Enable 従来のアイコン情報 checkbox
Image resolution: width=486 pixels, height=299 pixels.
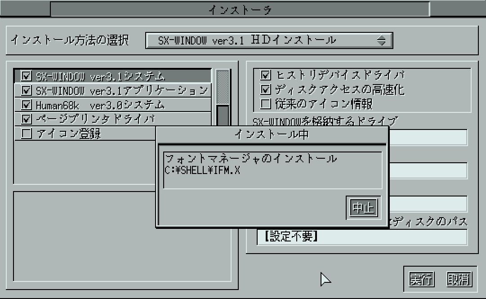pos(266,104)
